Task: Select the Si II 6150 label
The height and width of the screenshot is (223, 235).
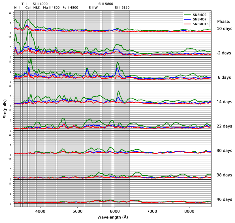Action: click(122, 8)
